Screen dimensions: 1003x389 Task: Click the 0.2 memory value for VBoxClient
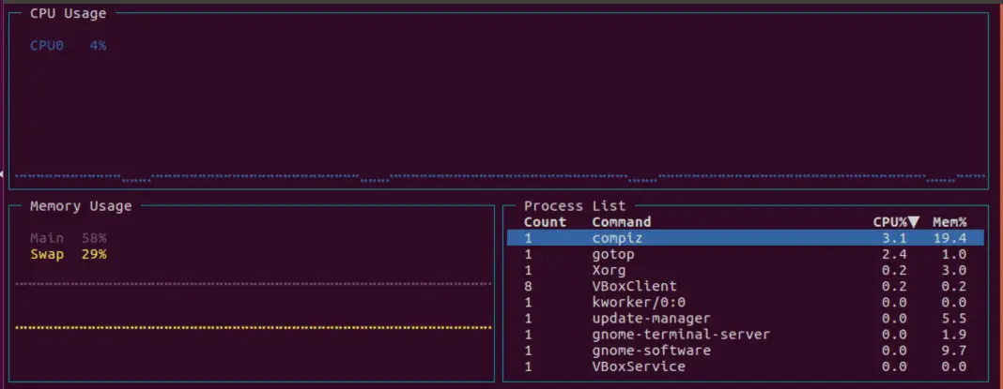point(954,286)
